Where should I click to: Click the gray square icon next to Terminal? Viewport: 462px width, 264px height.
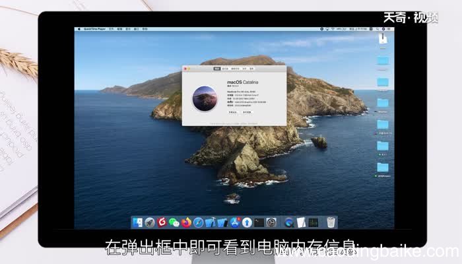[x=271, y=223]
